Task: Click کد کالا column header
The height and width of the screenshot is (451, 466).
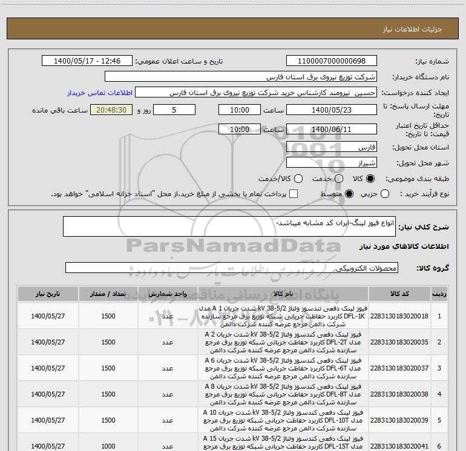Action: coord(399,294)
